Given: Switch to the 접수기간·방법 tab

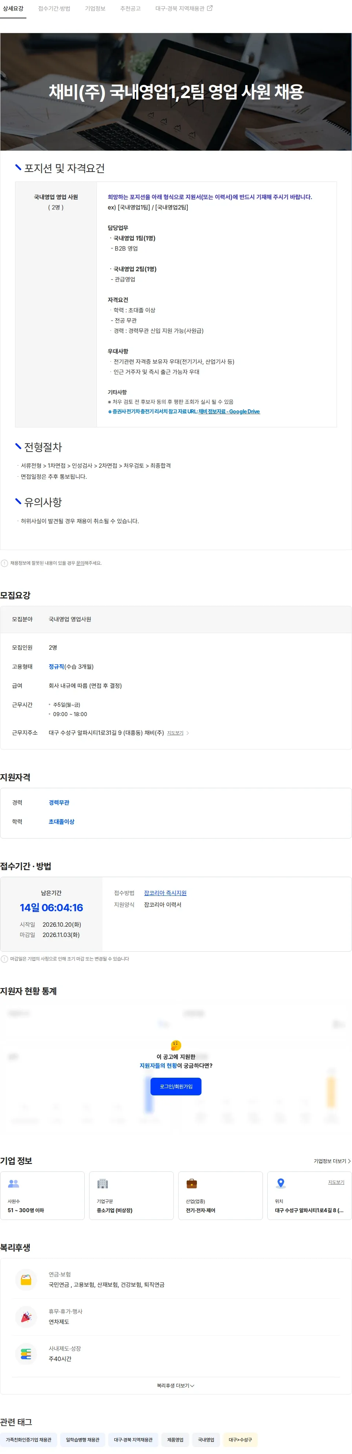Looking at the screenshot, I should [x=54, y=9].
